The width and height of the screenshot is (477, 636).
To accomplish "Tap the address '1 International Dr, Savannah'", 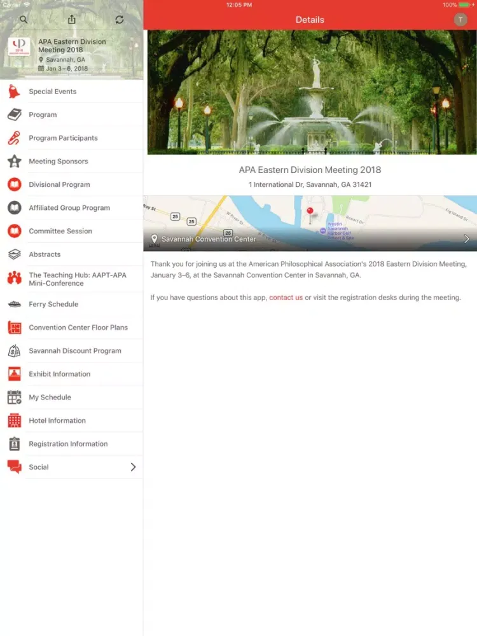I will pyautogui.click(x=310, y=184).
